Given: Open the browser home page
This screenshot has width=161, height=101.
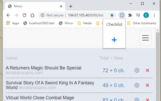Looking at the screenshot, I should 32,15.
